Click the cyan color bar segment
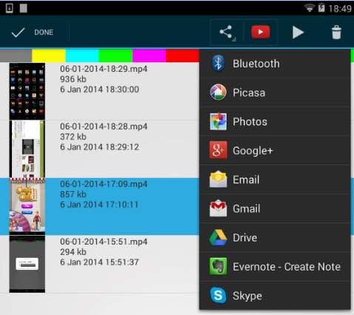 pyautogui.click(x=82, y=56)
